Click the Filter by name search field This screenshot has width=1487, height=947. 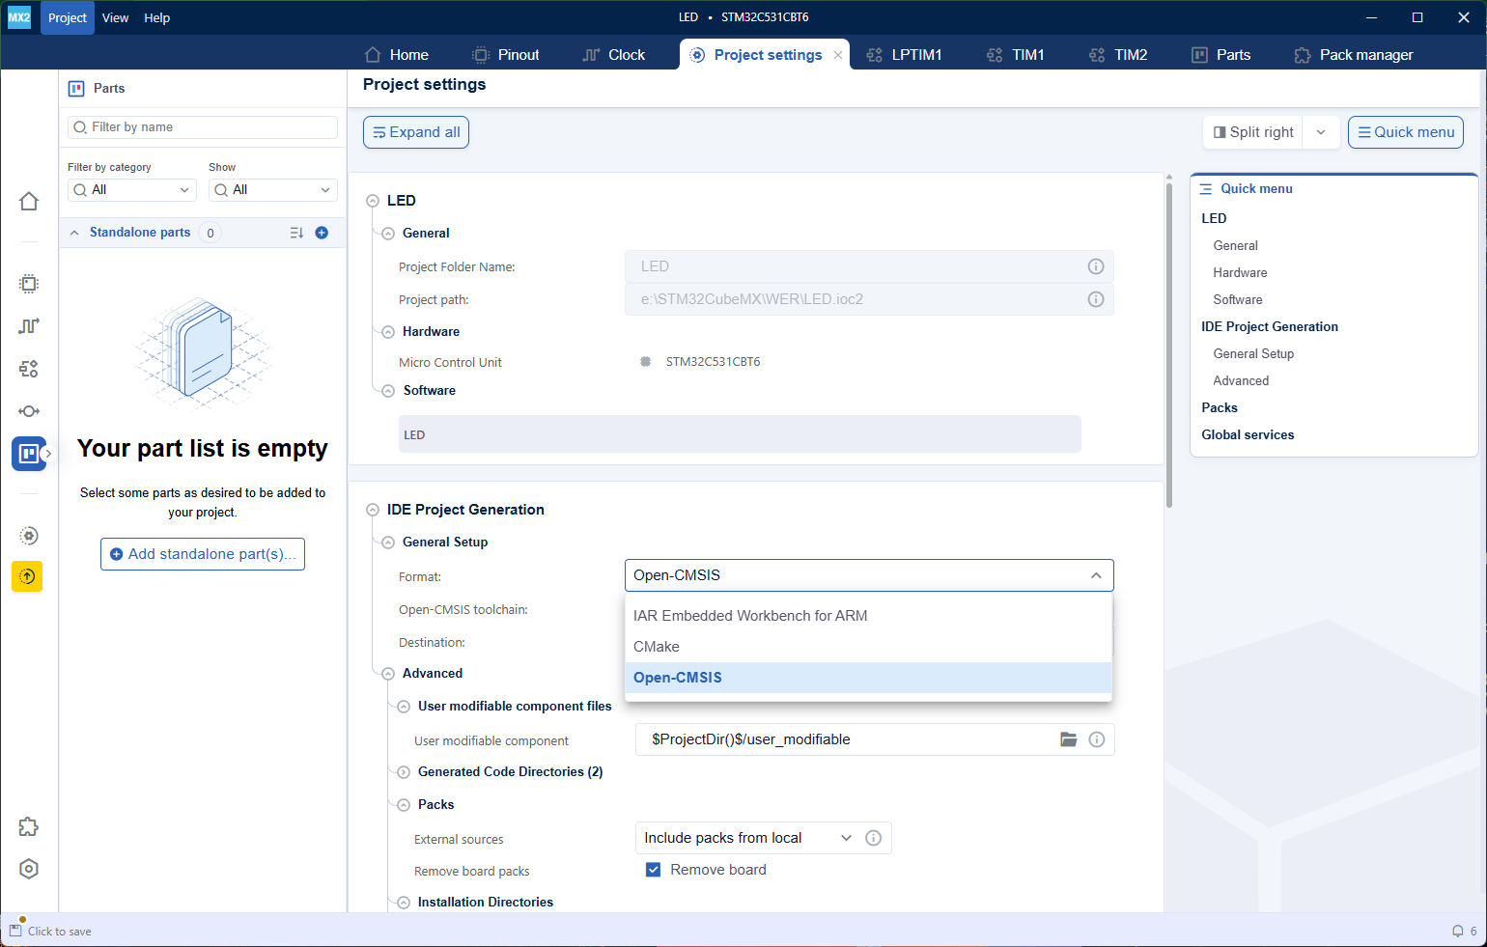203,127
